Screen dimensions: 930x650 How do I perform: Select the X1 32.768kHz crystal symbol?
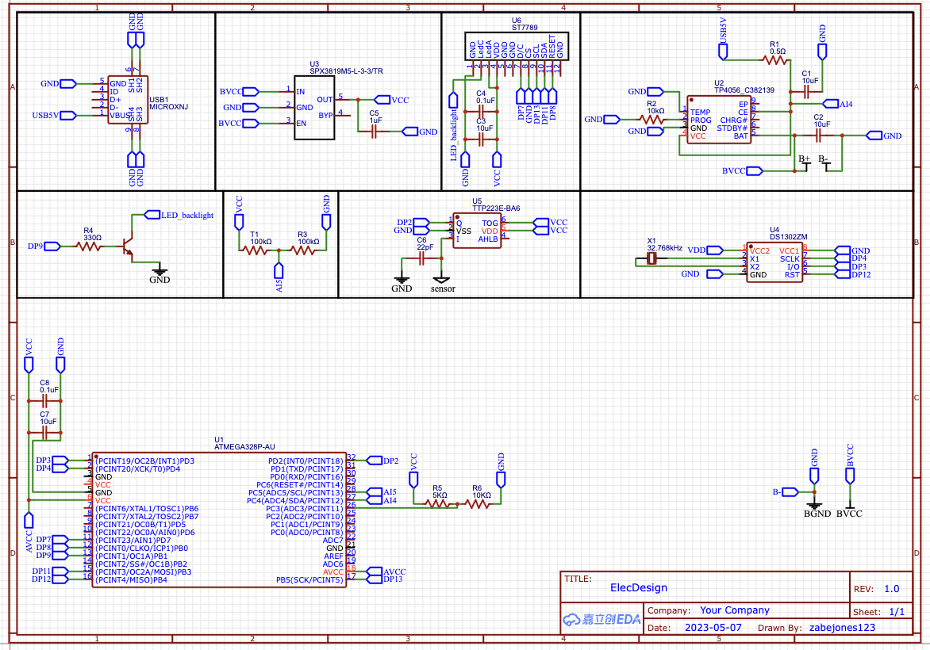652,259
